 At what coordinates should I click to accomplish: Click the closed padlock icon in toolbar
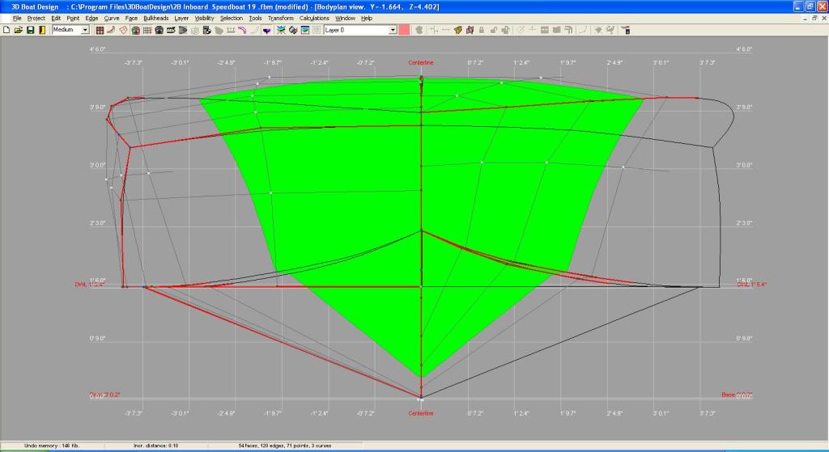point(481,30)
